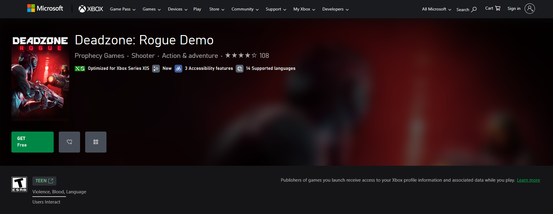
Task: Follow the Learn more link
Action: tap(528, 180)
